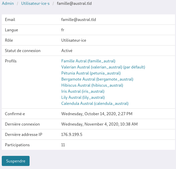Click the Langue value 'fr'
This screenshot has height=169, width=176.
(x=63, y=30)
